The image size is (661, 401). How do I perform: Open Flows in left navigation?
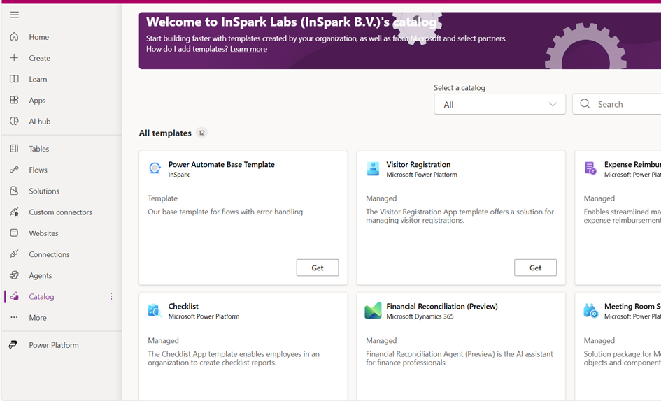(x=38, y=170)
